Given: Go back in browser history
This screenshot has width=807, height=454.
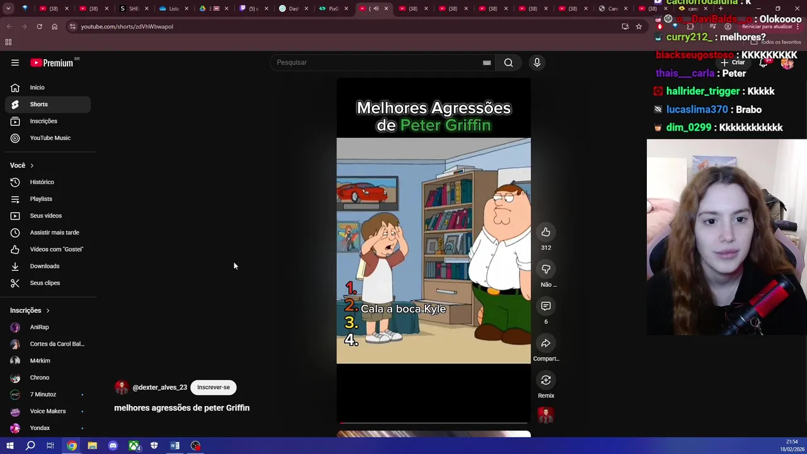Looking at the screenshot, I should point(9,26).
